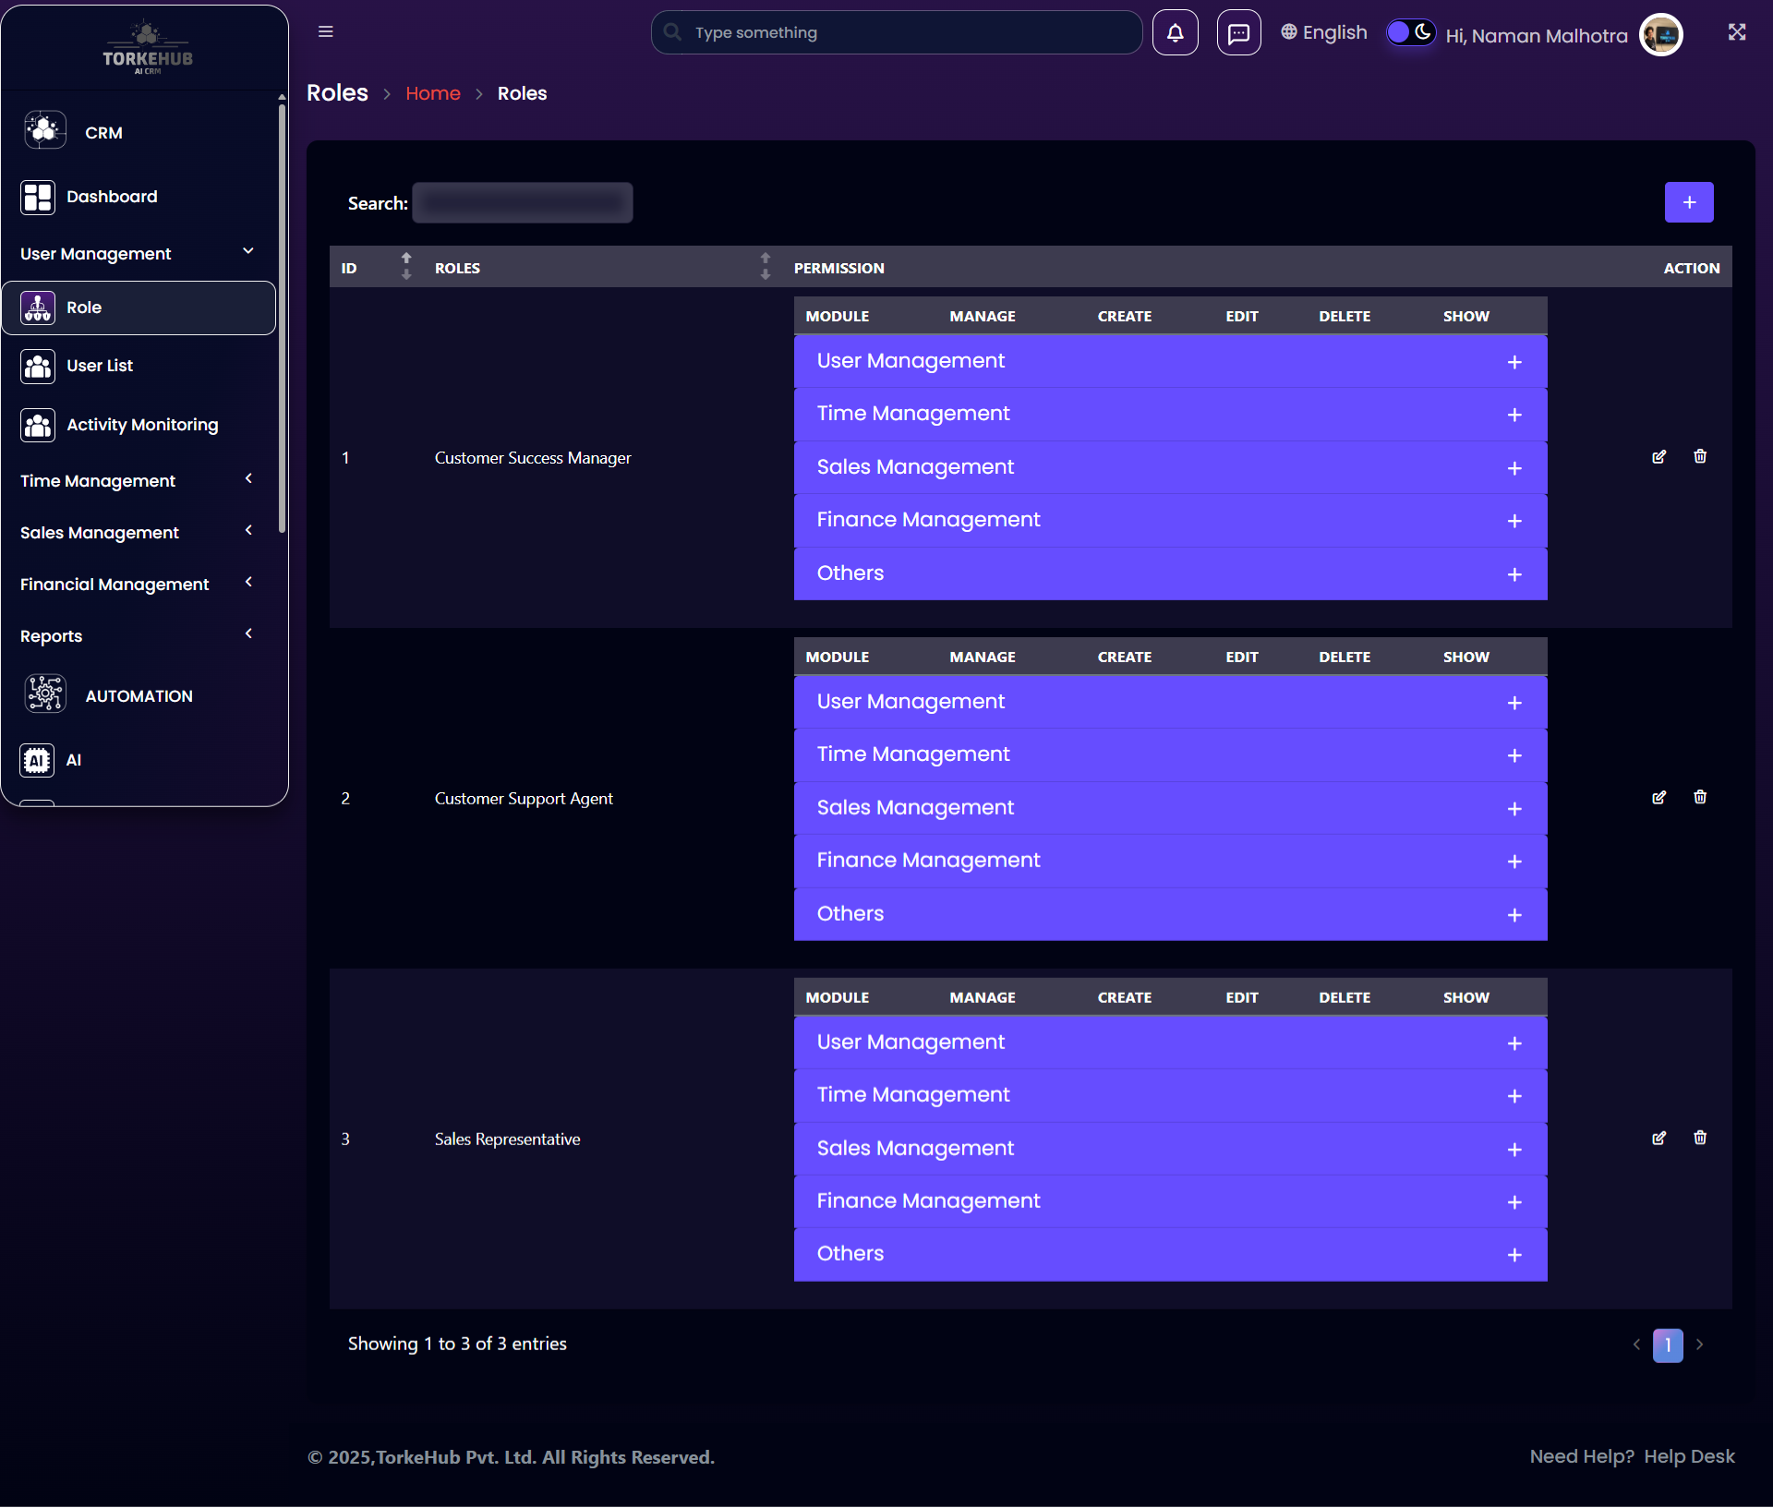Open the AUTOMATION sidebar icon

pyautogui.click(x=45, y=694)
